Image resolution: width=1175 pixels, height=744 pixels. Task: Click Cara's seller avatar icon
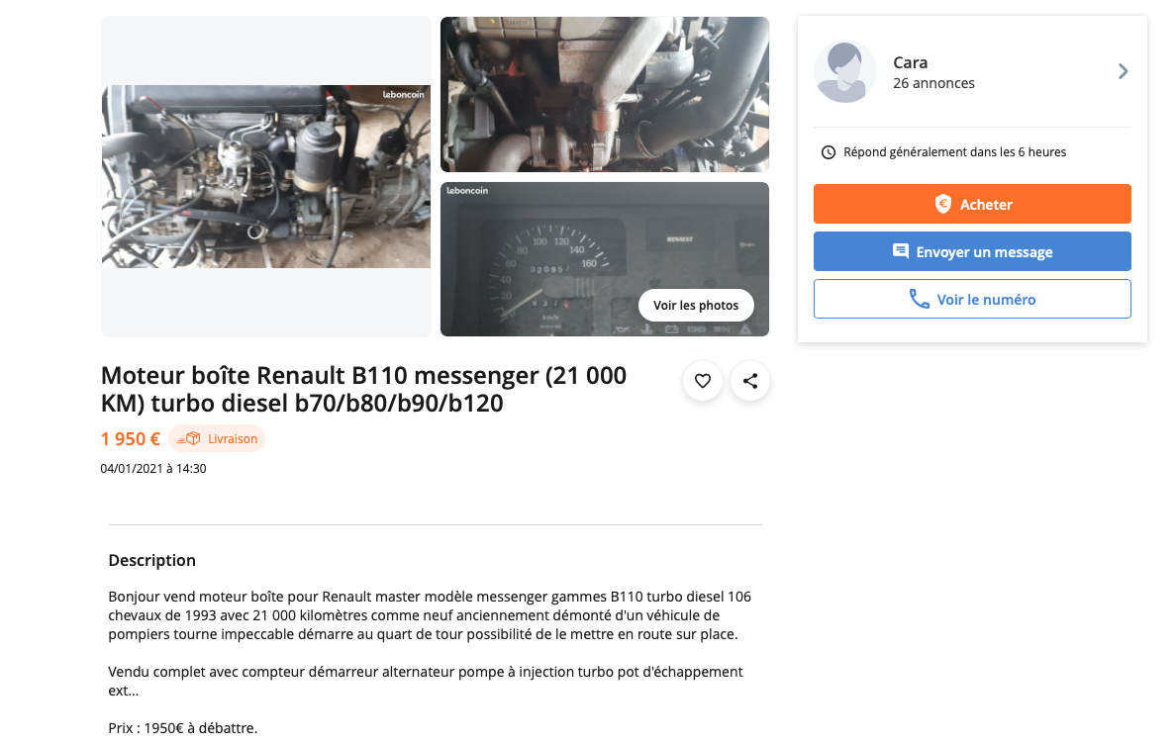845,72
